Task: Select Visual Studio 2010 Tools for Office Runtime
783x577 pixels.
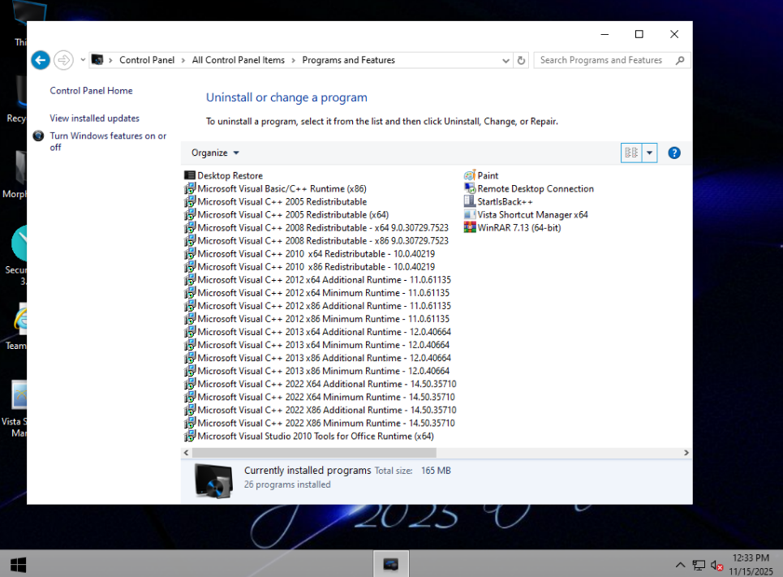Action: [x=309, y=436]
